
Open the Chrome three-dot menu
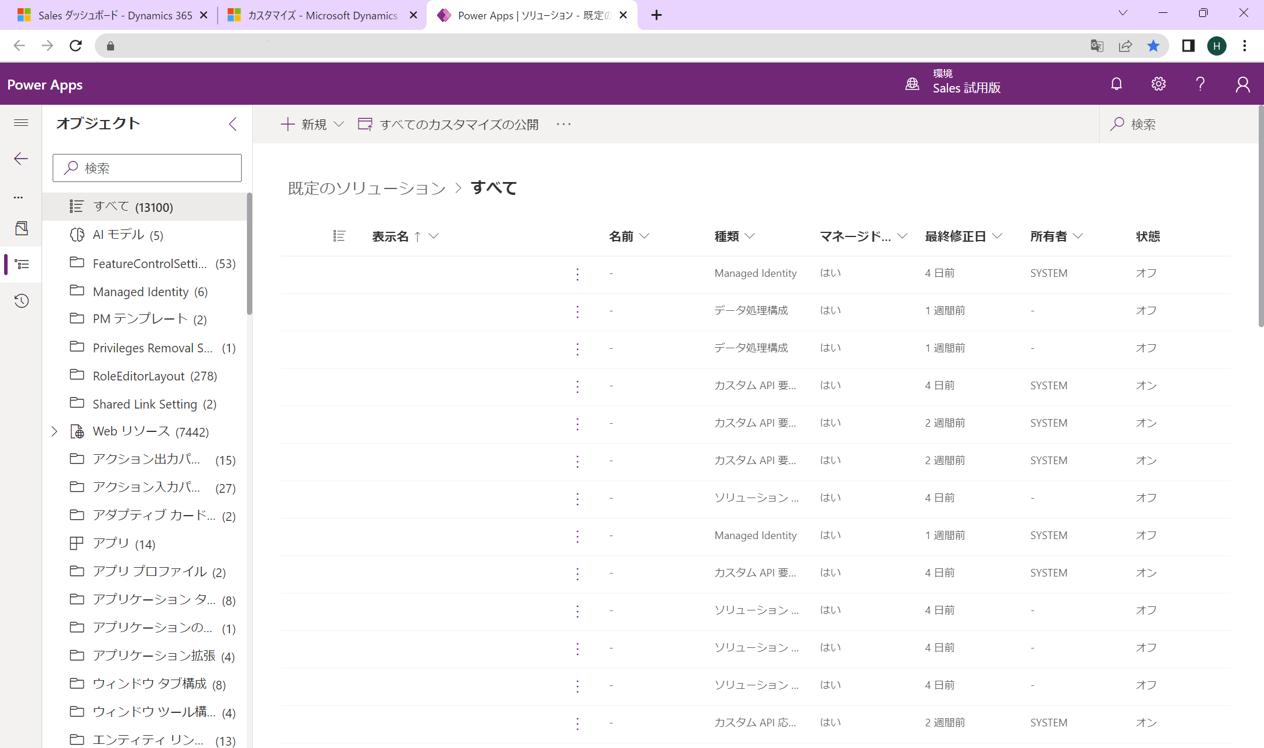(x=1245, y=46)
